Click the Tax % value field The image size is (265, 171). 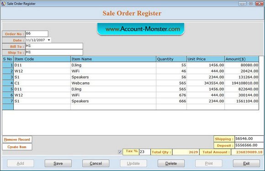pos(145,152)
